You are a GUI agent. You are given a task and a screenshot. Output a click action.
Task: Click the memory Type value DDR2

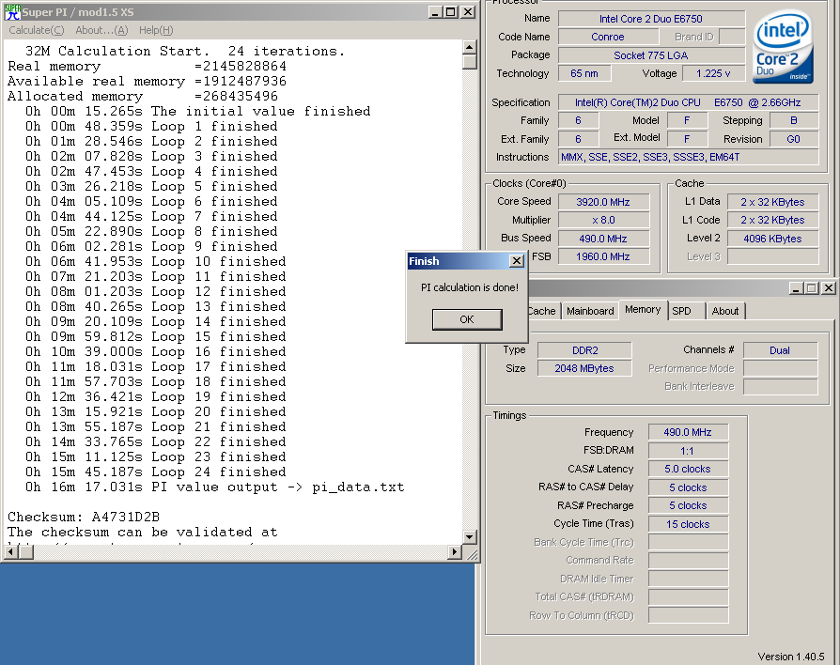[584, 350]
